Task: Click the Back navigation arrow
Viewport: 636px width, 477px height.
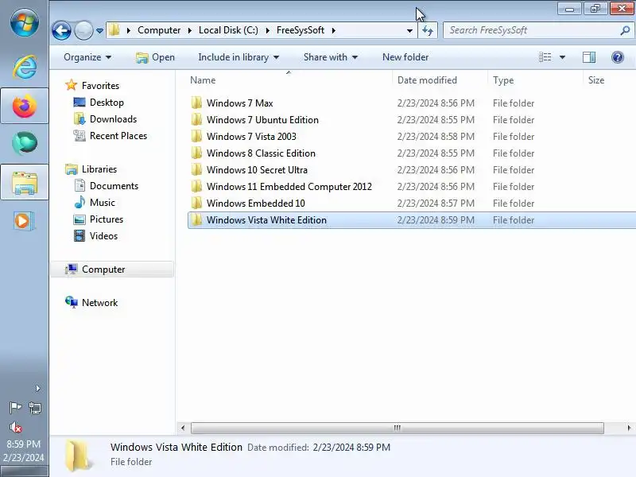Action: (62, 30)
